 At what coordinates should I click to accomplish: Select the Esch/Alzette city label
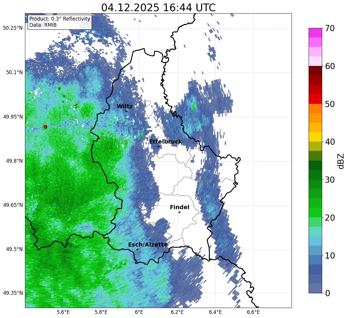(148, 245)
